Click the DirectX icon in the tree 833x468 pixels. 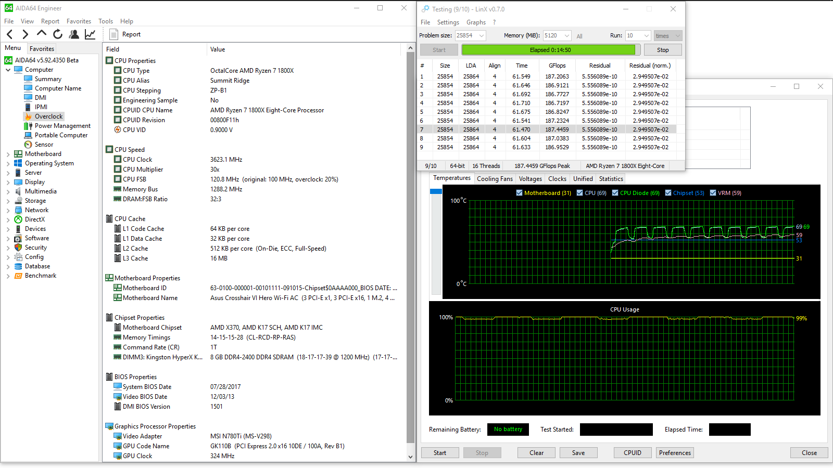[18, 219]
